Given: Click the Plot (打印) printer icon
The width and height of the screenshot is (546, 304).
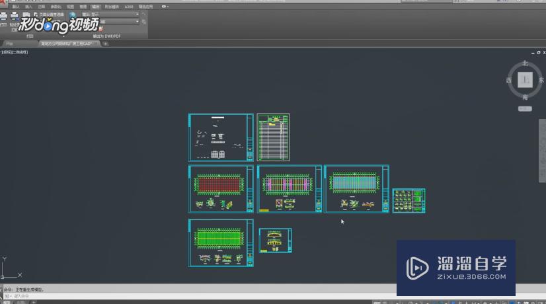Looking at the screenshot, I should point(3,16).
